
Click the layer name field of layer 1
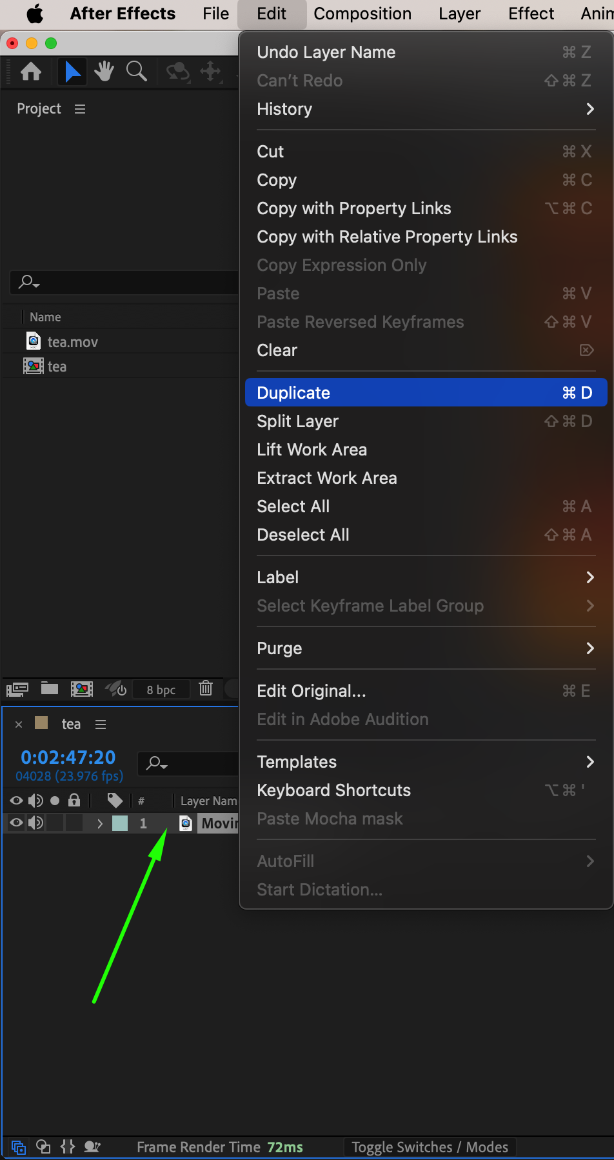[218, 823]
